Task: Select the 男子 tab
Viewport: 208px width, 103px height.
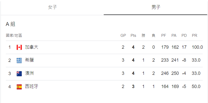Action: 156,7
